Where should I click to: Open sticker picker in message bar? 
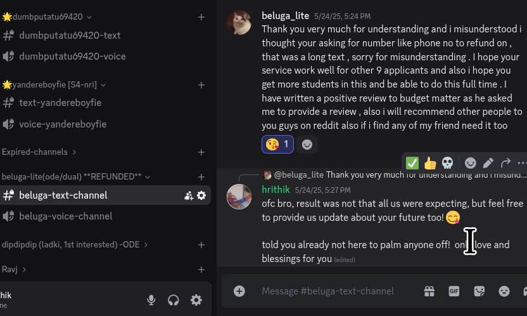pos(479,291)
